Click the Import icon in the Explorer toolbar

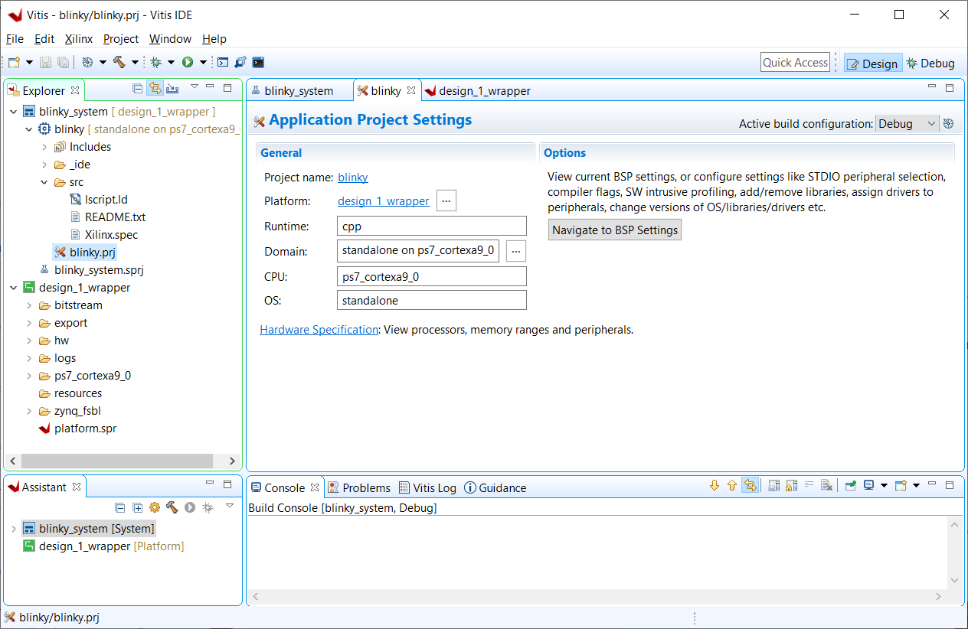(x=172, y=88)
